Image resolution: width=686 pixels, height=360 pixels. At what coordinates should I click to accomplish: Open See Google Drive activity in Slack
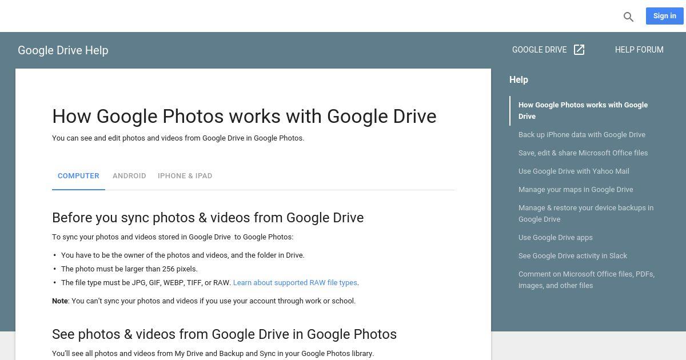point(572,256)
